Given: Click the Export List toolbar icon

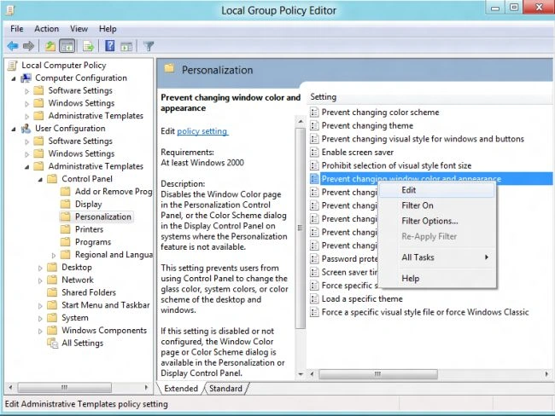Looking at the screenshot, I should pos(88,46).
